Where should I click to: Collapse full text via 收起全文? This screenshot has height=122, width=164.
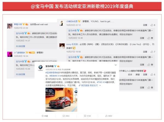pos(94,85)
